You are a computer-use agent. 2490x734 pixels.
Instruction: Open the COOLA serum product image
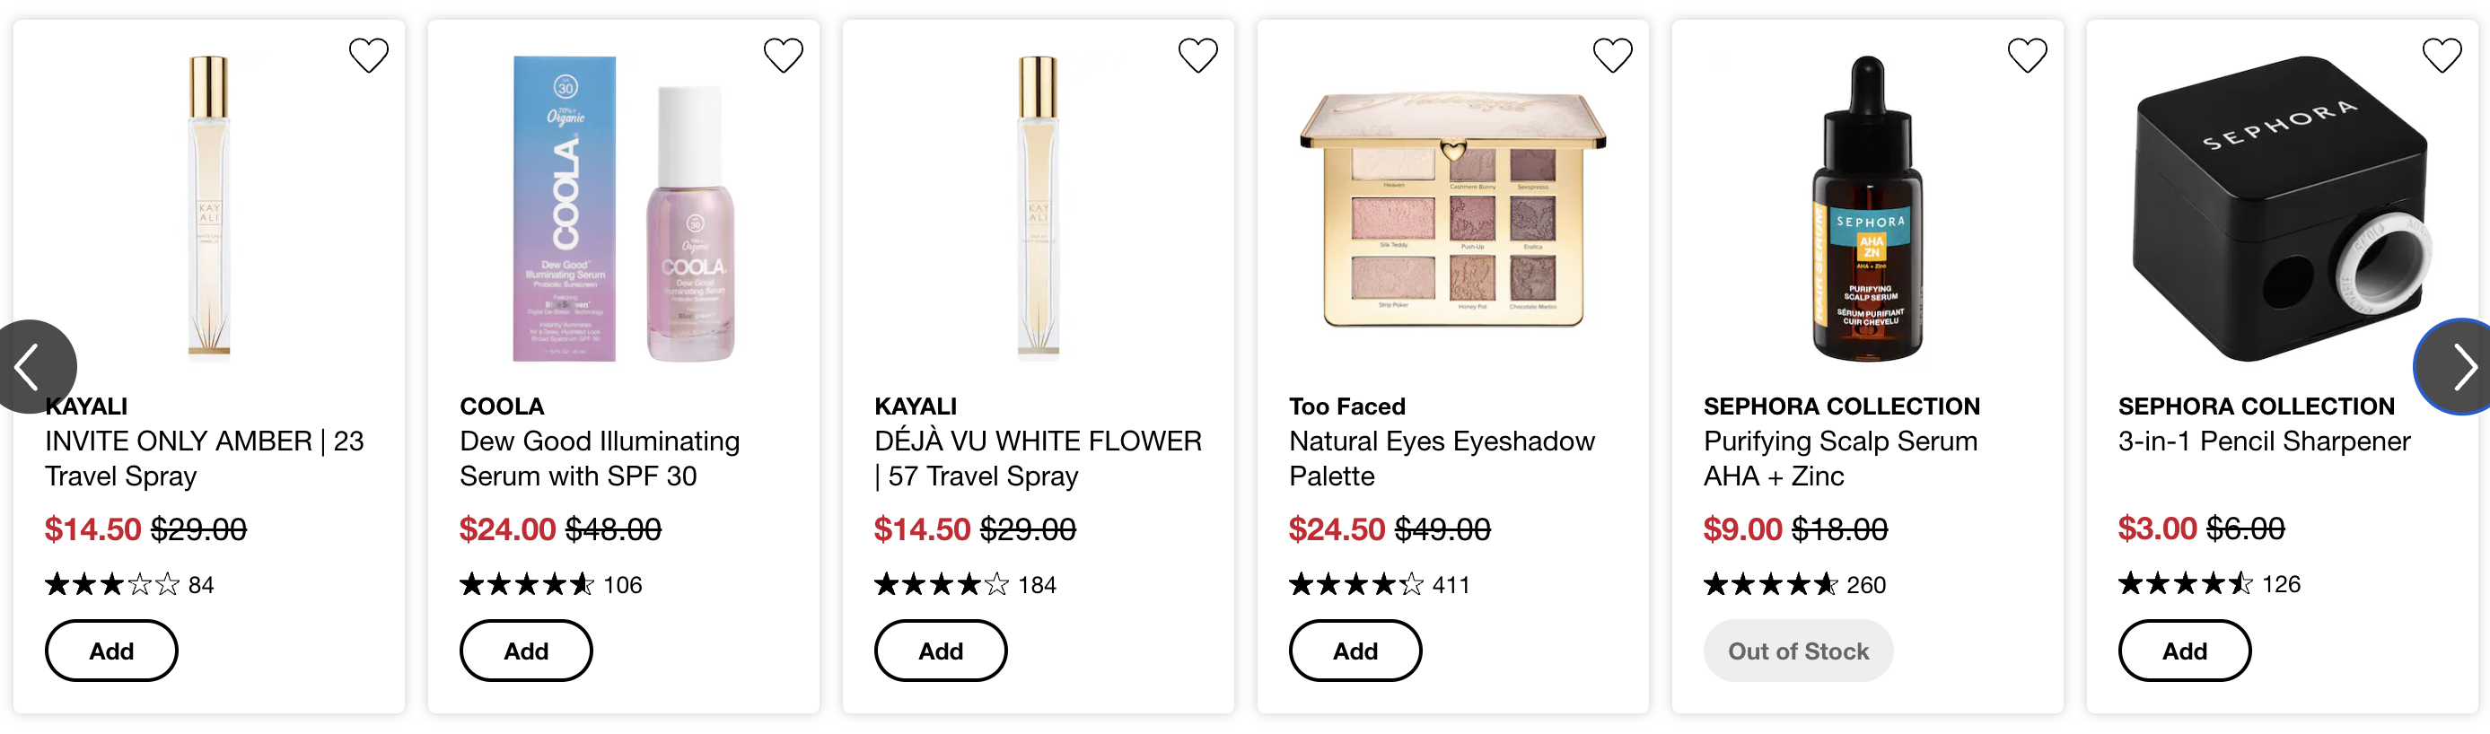point(624,208)
